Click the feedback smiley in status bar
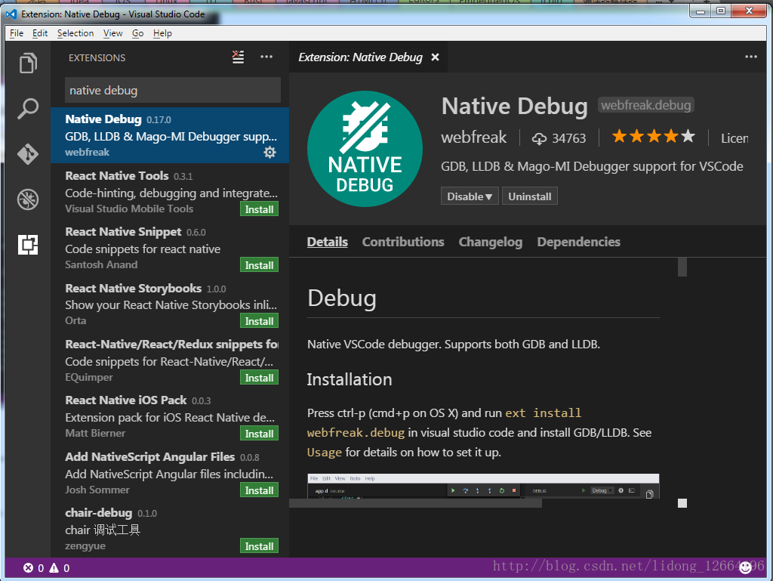773x581 pixels. pos(745,567)
